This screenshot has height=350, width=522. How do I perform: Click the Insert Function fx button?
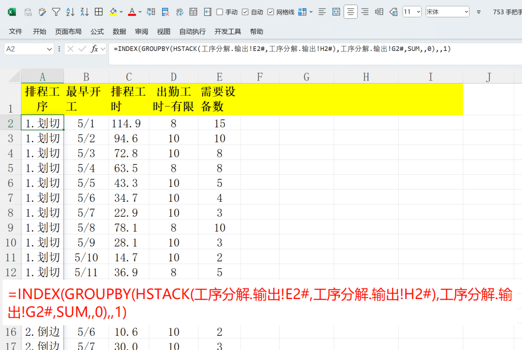coord(94,49)
